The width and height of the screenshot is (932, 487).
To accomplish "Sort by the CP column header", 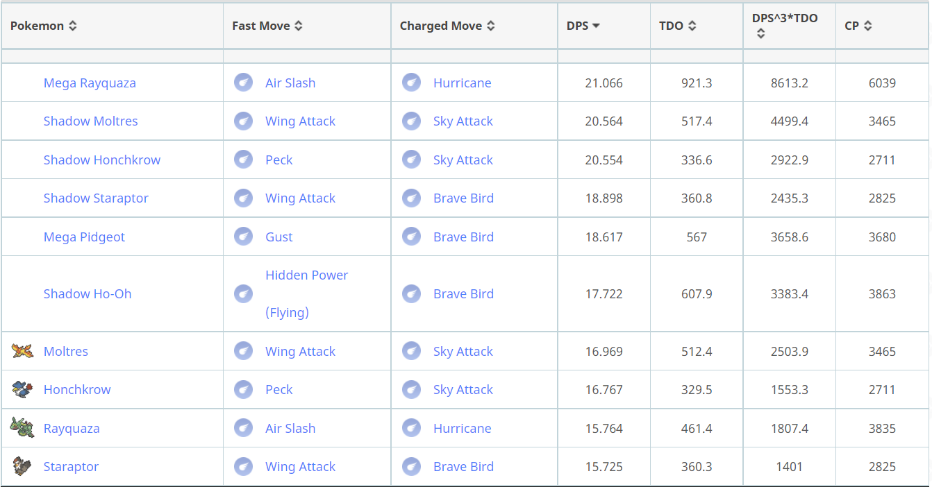I will tap(858, 26).
